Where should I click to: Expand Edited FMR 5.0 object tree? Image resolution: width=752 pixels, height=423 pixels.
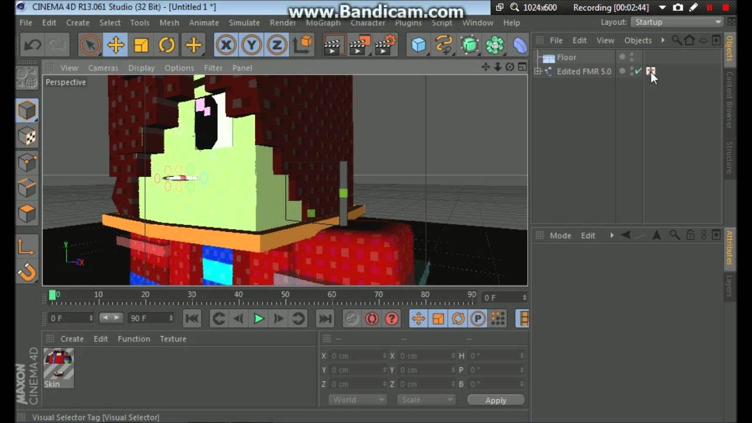click(x=538, y=71)
